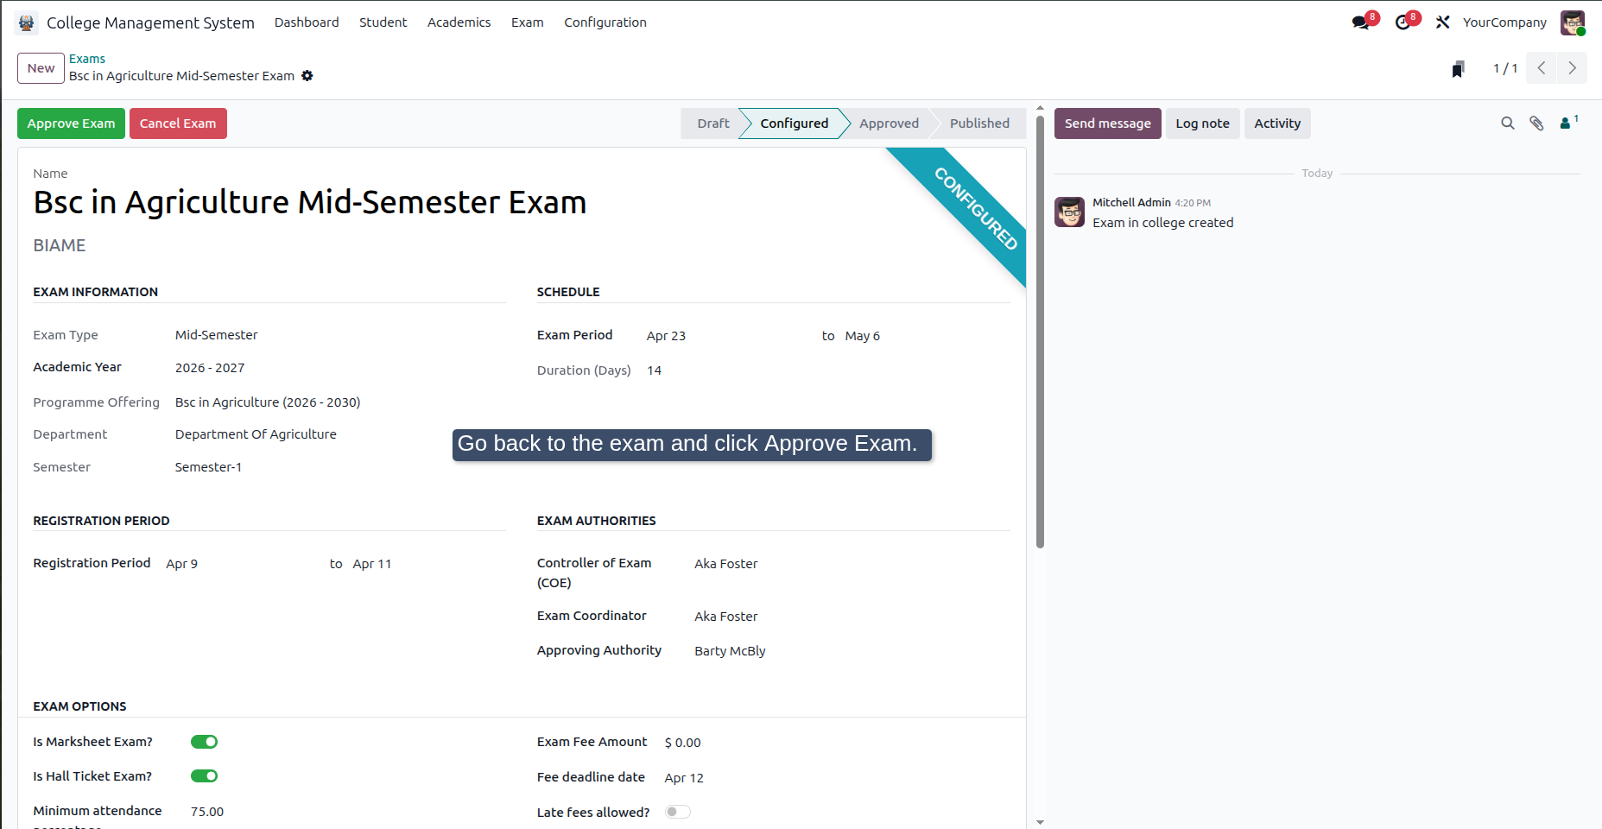Search messages with the magnifier icon
1602x829 pixels.
1508,123
